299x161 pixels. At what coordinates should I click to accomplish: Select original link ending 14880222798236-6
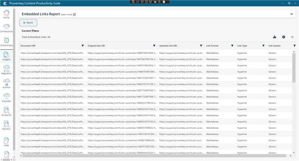[x=122, y=103]
